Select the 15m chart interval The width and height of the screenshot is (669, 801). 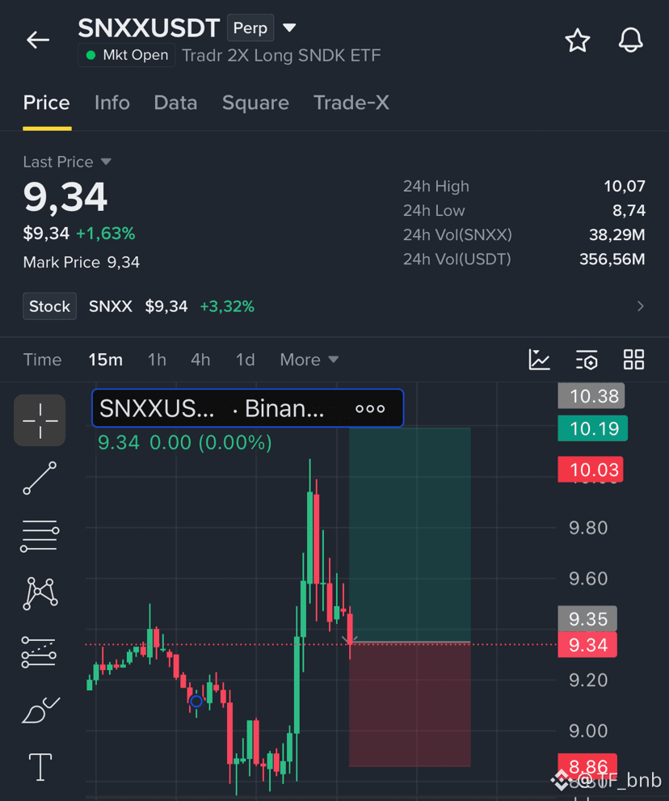[x=106, y=360]
